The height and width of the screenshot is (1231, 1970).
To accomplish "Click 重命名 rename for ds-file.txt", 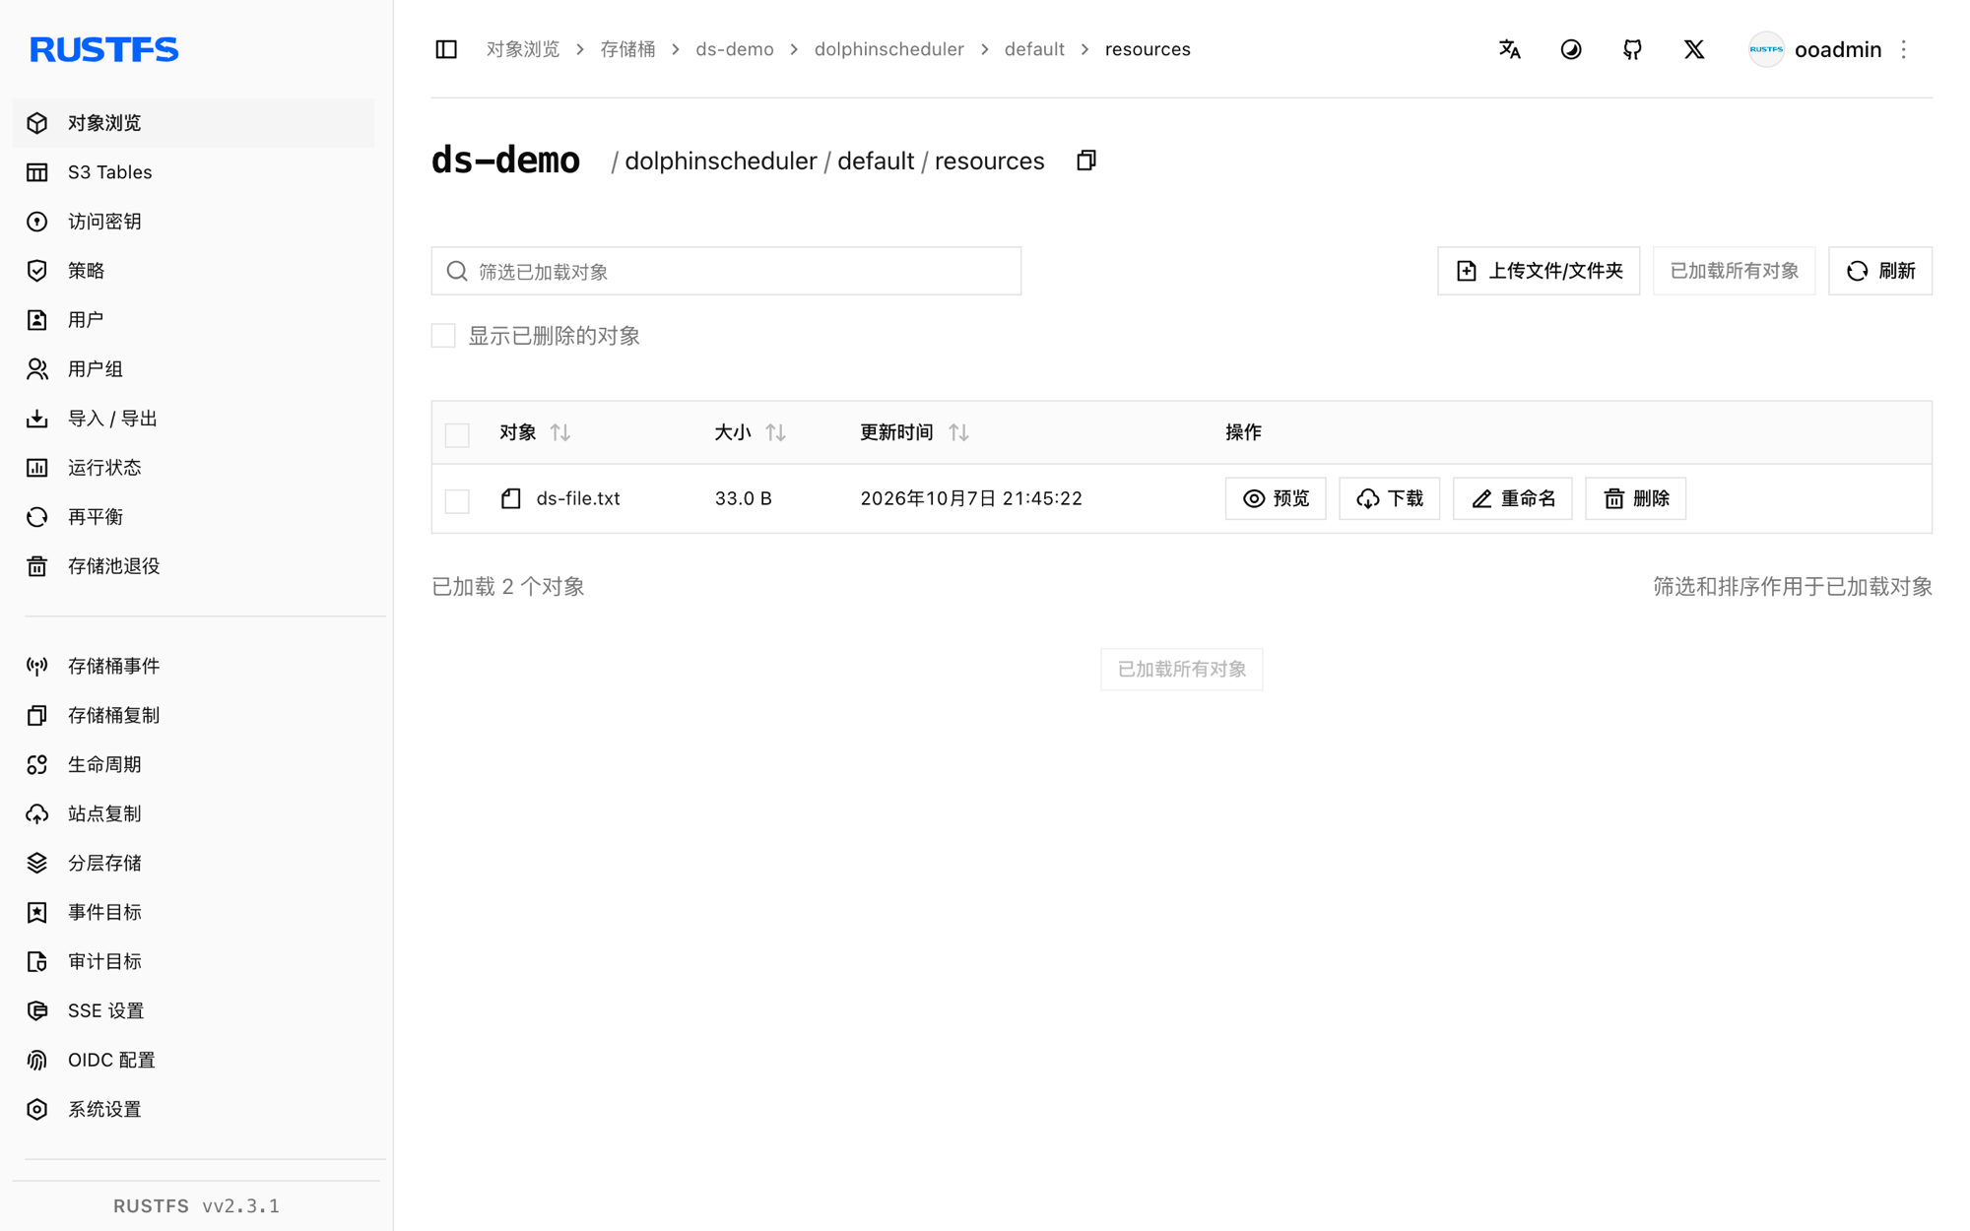I will tap(1513, 498).
